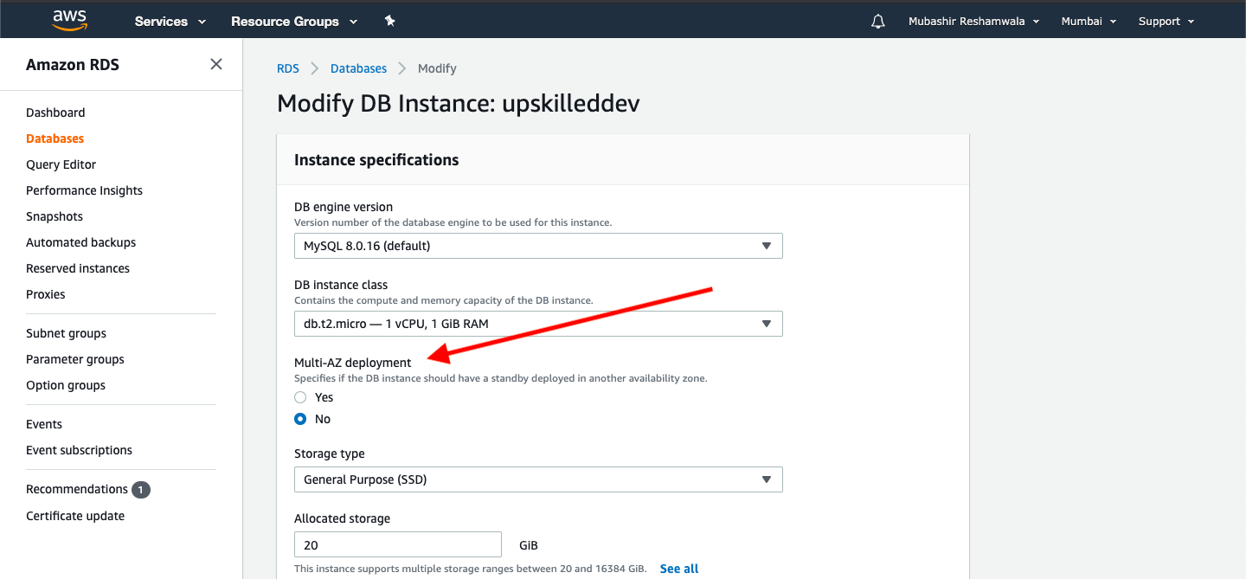Open Events in sidebar

[44, 424]
